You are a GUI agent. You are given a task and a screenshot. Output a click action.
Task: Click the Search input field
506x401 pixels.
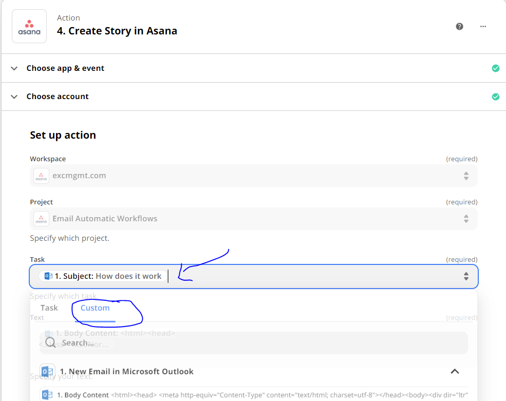point(254,342)
